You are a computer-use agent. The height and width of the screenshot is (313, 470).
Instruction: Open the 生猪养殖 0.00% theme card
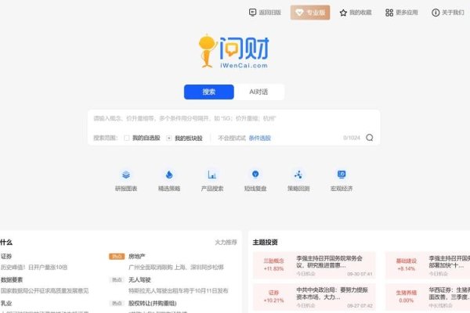[428, 297]
